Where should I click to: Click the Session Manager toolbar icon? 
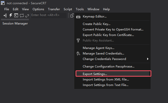pyautogui.click(x=5, y=15)
